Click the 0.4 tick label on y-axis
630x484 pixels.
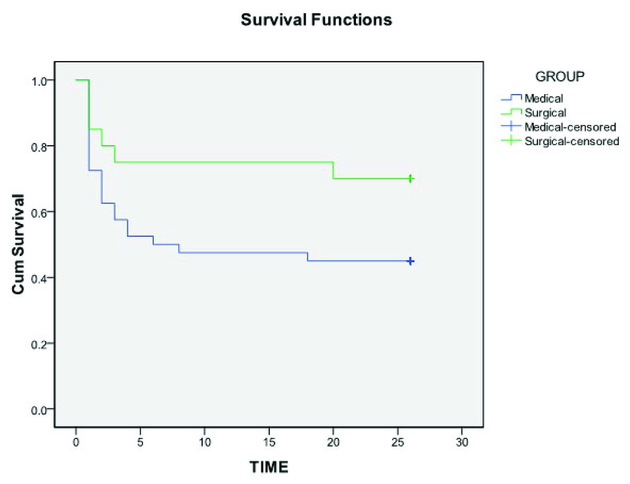click(39, 279)
